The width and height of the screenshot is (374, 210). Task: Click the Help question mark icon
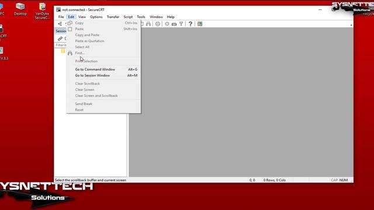coord(191,24)
